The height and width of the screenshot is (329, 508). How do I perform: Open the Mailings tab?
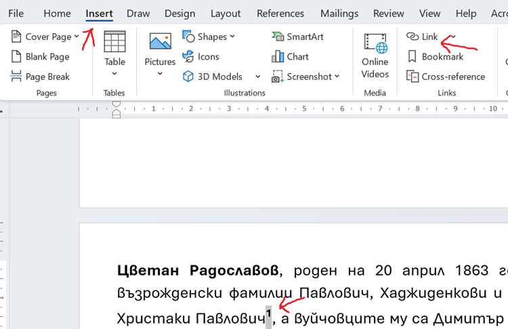[x=339, y=14]
